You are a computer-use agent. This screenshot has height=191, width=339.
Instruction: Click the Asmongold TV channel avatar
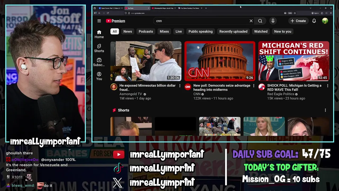[x=114, y=87]
